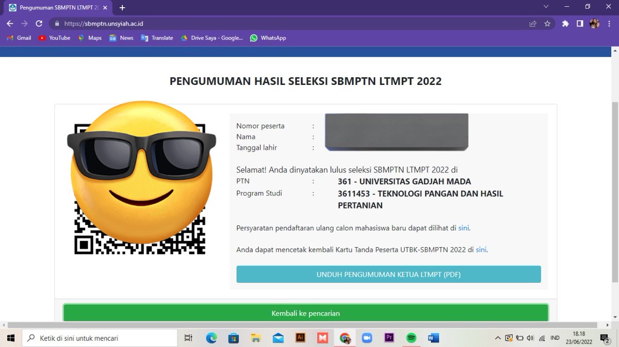Click the 'Nomor peserta' label

[x=260, y=126]
